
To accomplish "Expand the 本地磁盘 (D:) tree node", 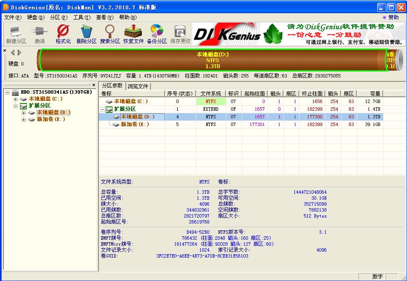I will (x=23, y=113).
